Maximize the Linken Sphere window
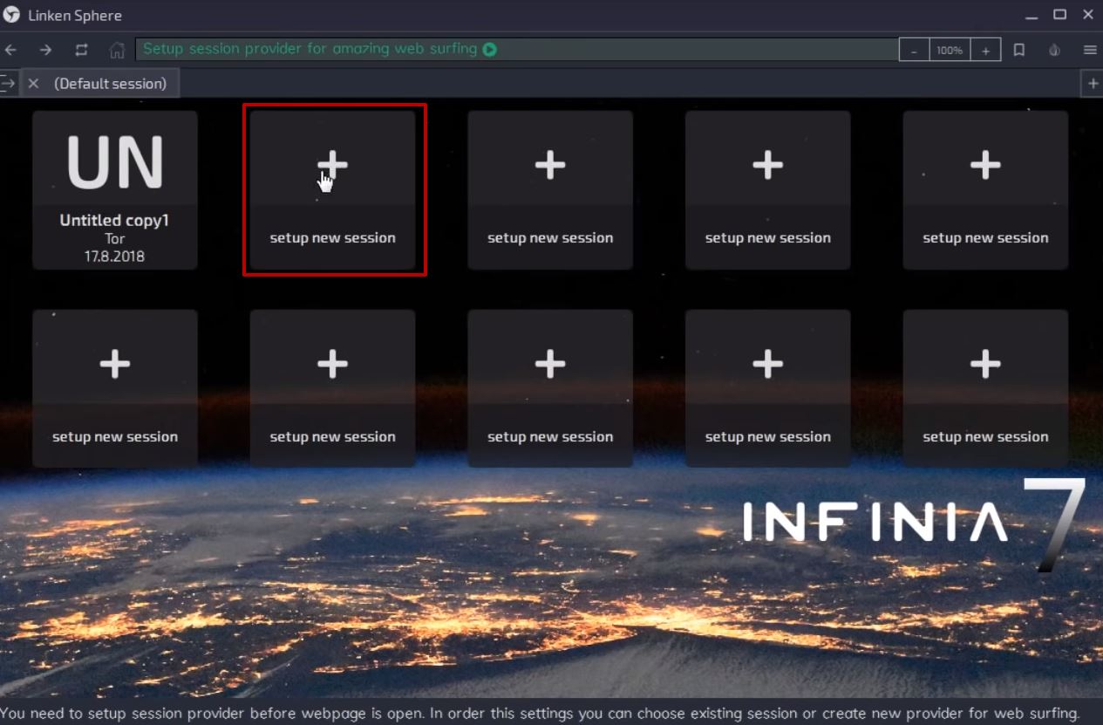 1059,14
